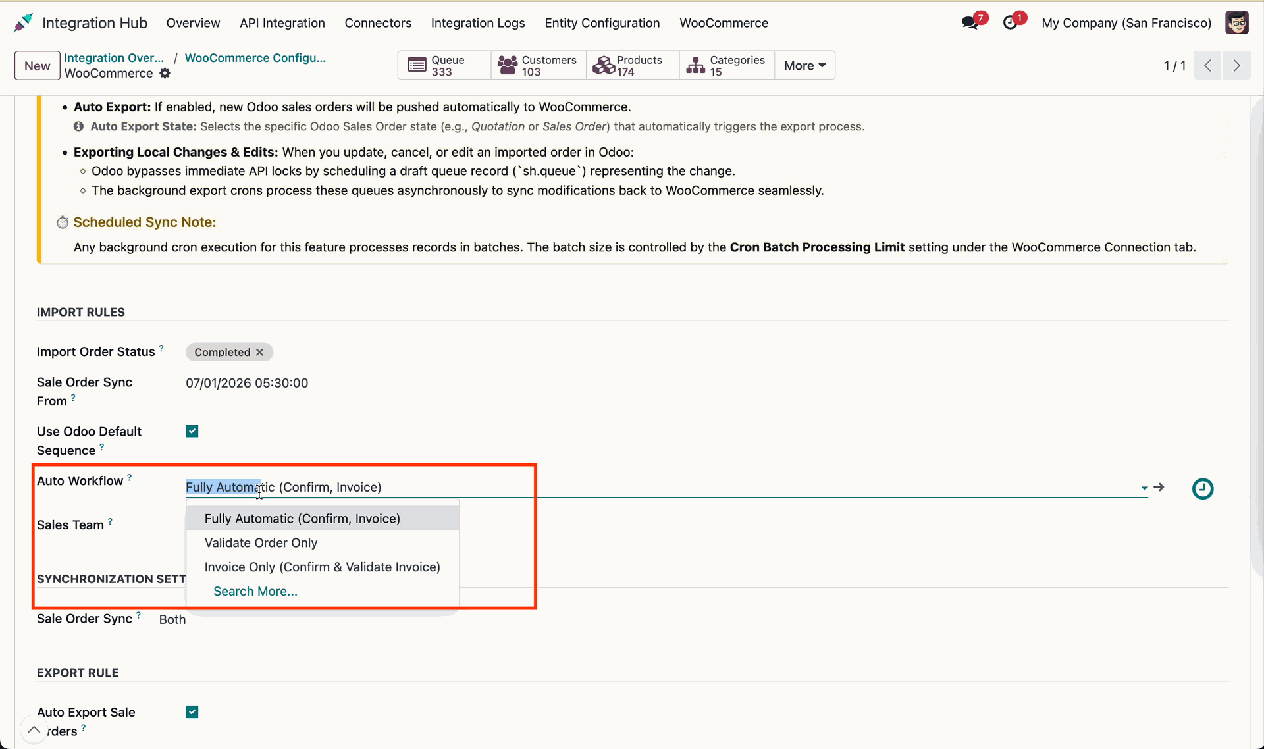Select Validate Order Only option
This screenshot has height=749, width=1264.
click(323, 542)
